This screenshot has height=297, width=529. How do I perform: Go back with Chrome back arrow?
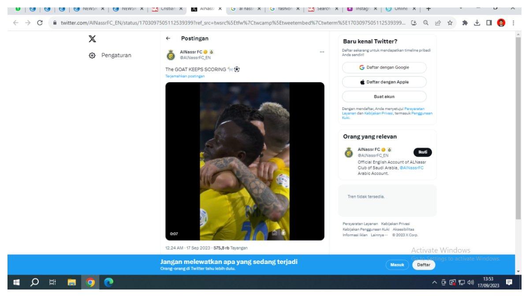[x=16, y=23]
